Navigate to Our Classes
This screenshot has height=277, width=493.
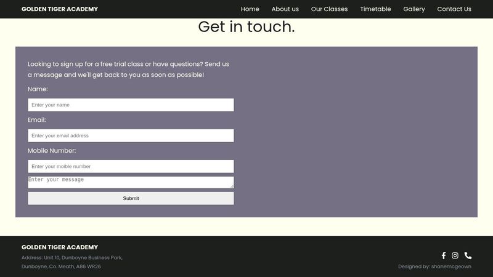click(x=329, y=9)
